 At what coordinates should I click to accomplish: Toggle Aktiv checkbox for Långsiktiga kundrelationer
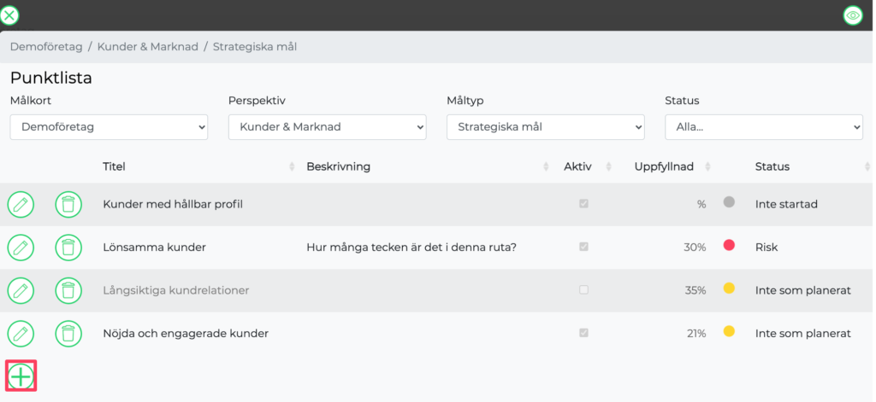point(583,290)
